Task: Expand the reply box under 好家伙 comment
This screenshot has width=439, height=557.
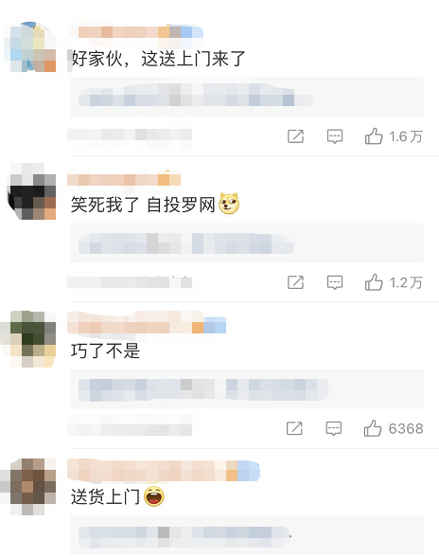Action: [247, 97]
